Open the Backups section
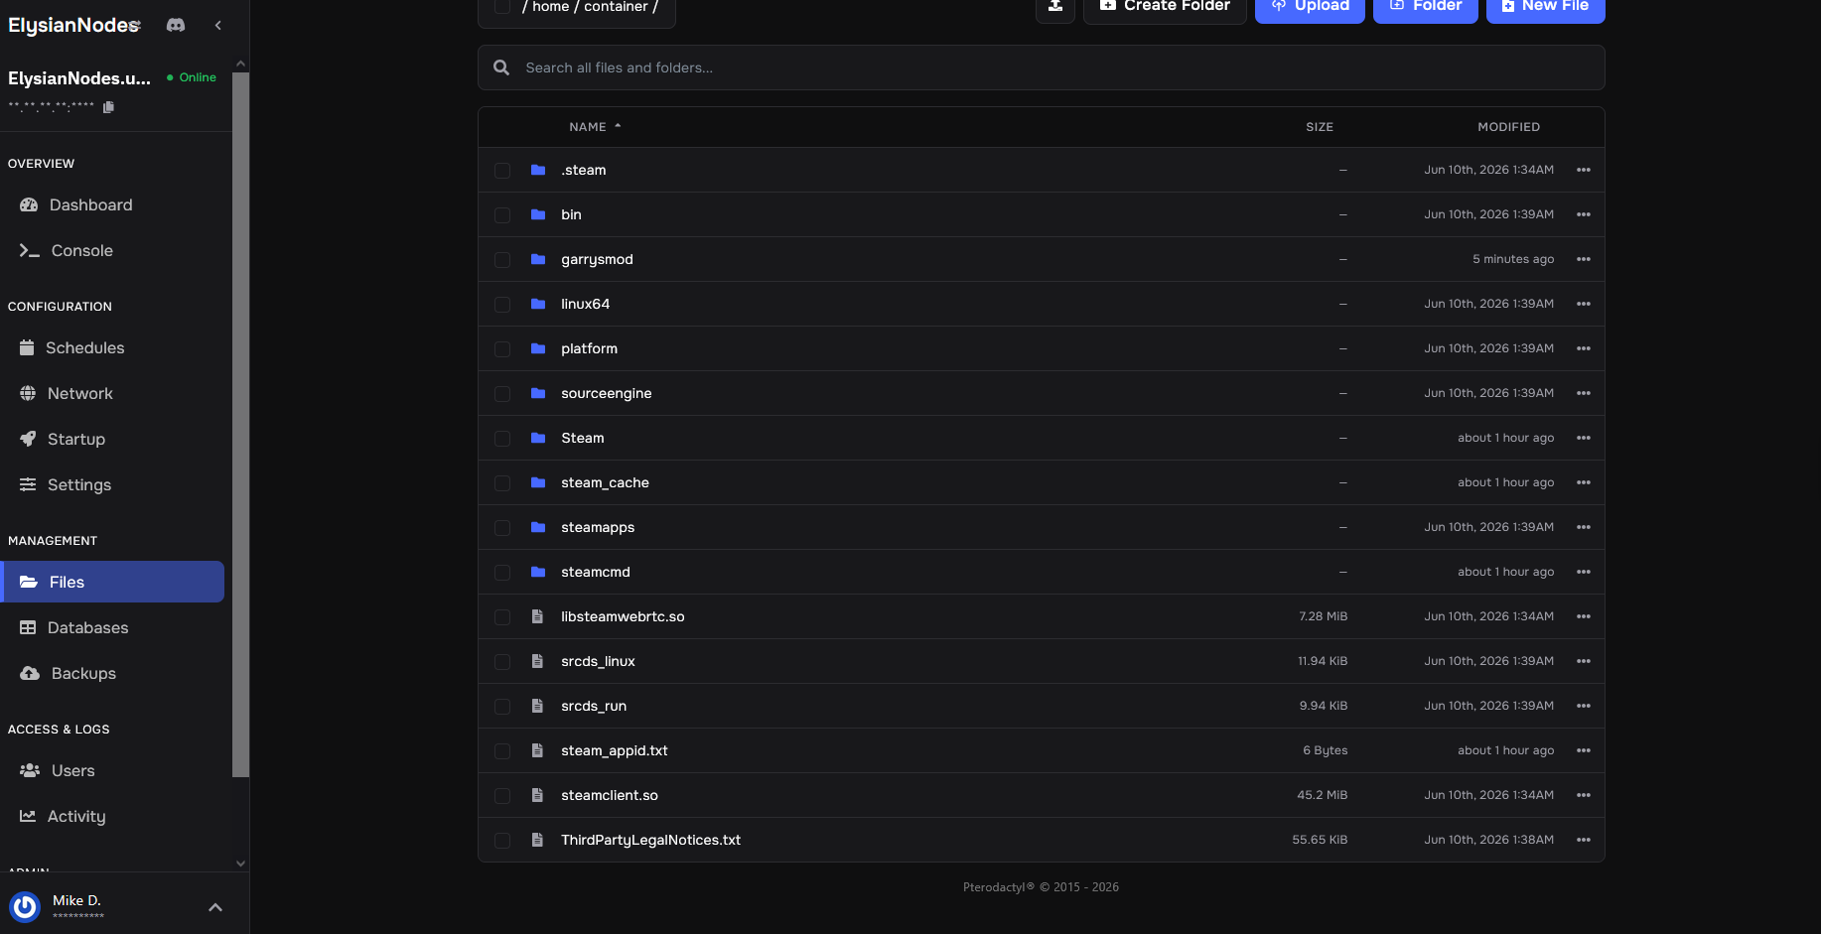The image size is (1821, 934). pyautogui.click(x=112, y=673)
